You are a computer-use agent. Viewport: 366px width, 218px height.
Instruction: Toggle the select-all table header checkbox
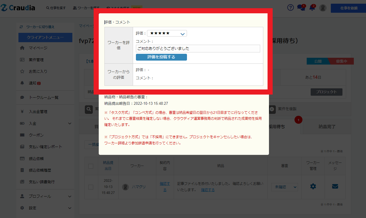click(91, 166)
